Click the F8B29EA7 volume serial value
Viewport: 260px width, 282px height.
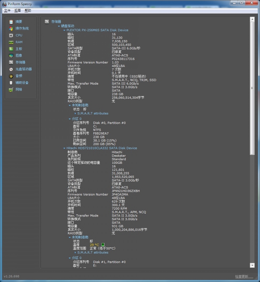[x=101, y=133]
